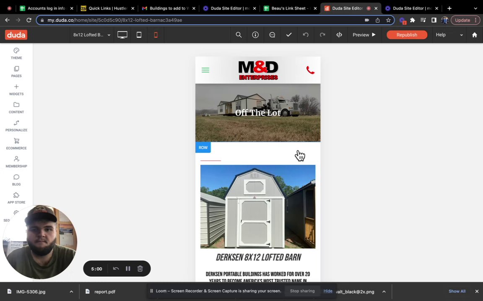
Task: Click the red phone icon in site header
Action: tap(310, 70)
